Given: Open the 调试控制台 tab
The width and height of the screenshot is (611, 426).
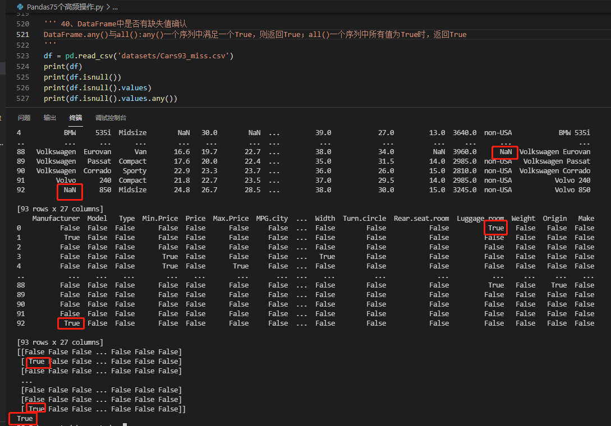Looking at the screenshot, I should (111, 118).
